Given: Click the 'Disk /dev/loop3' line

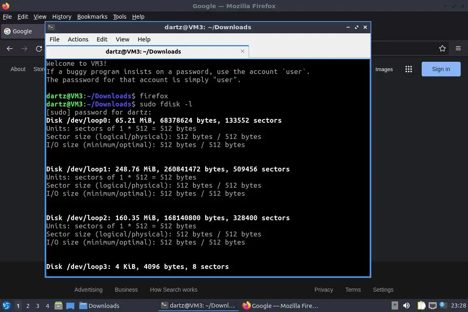Looking at the screenshot, I should point(137,266).
